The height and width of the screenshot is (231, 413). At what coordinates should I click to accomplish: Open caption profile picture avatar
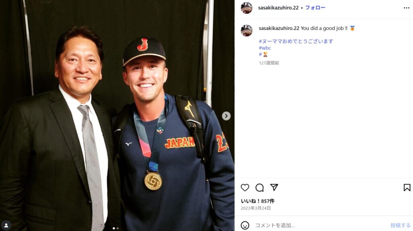[x=246, y=31]
